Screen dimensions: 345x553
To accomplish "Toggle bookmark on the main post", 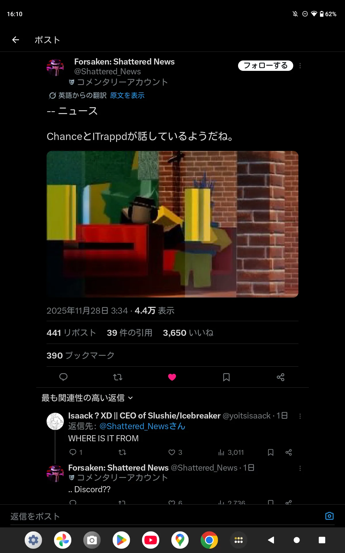I will [226, 377].
